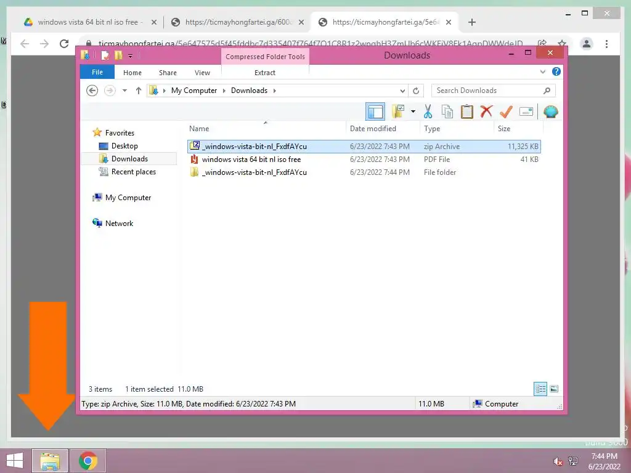Select Downloads in the navigation pane
The height and width of the screenshot is (473, 631).
129,159
